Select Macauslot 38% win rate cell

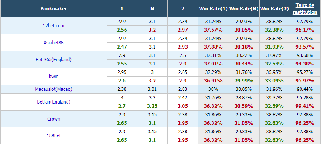(213, 89)
